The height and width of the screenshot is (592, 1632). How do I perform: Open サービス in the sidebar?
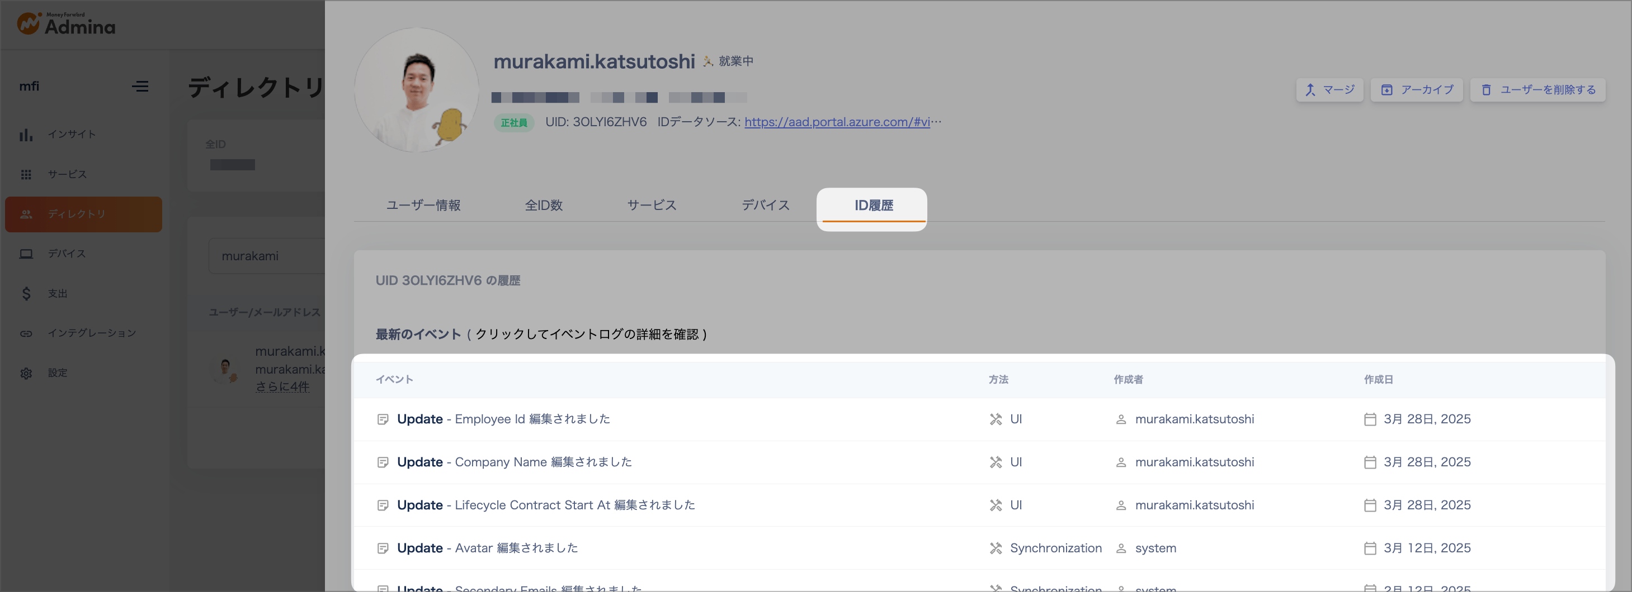point(83,174)
